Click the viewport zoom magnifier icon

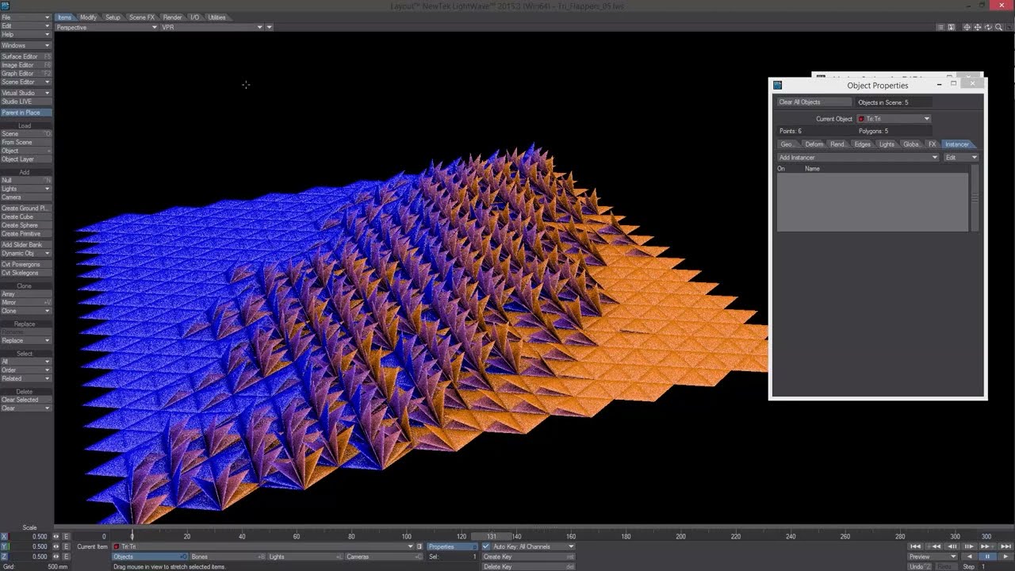[x=998, y=27]
